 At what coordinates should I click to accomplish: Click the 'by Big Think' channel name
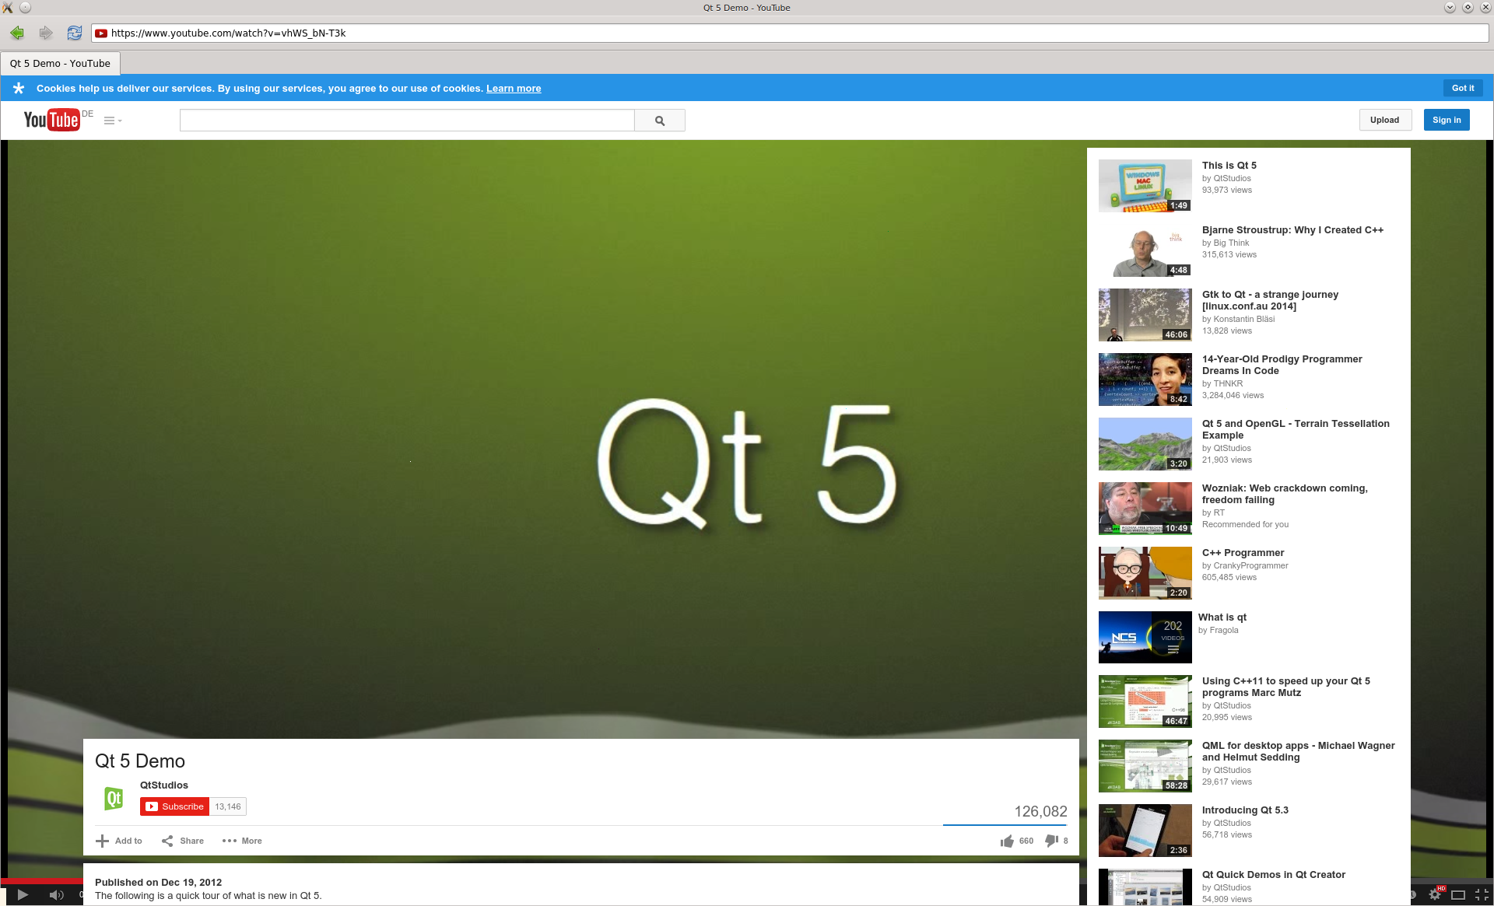click(1226, 243)
